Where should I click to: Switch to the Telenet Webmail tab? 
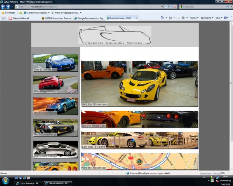24,18
